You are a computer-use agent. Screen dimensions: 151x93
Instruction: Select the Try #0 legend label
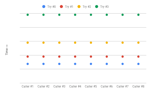51,7
